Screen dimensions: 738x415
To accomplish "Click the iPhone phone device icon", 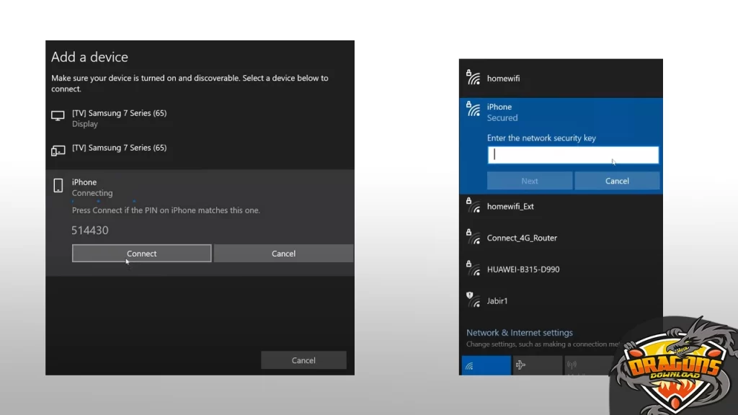I will pyautogui.click(x=58, y=186).
